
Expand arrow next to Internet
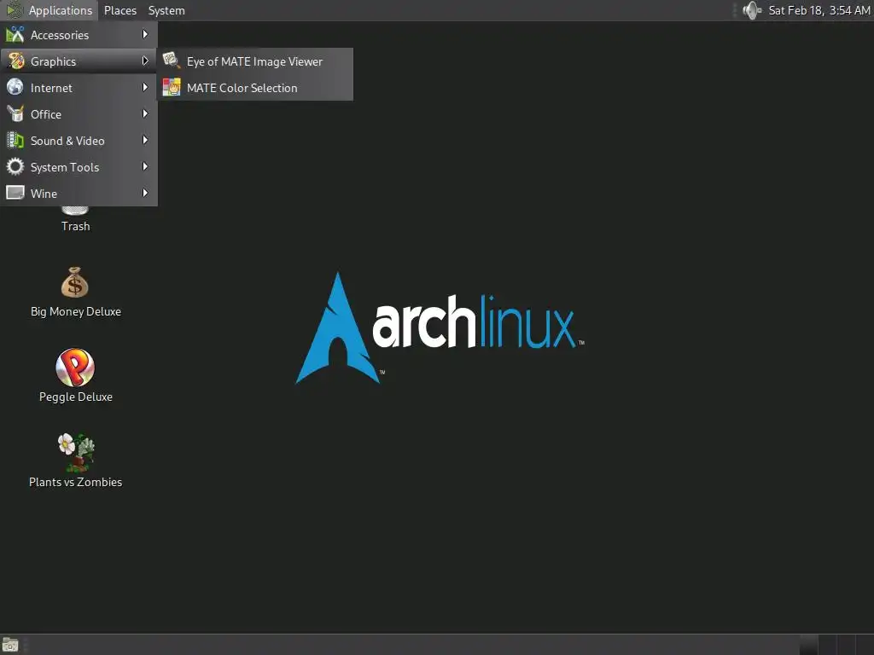coord(145,88)
